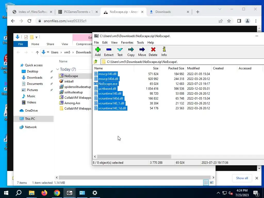
Task: Show hidden system tray icons
Action: (x=218, y=193)
